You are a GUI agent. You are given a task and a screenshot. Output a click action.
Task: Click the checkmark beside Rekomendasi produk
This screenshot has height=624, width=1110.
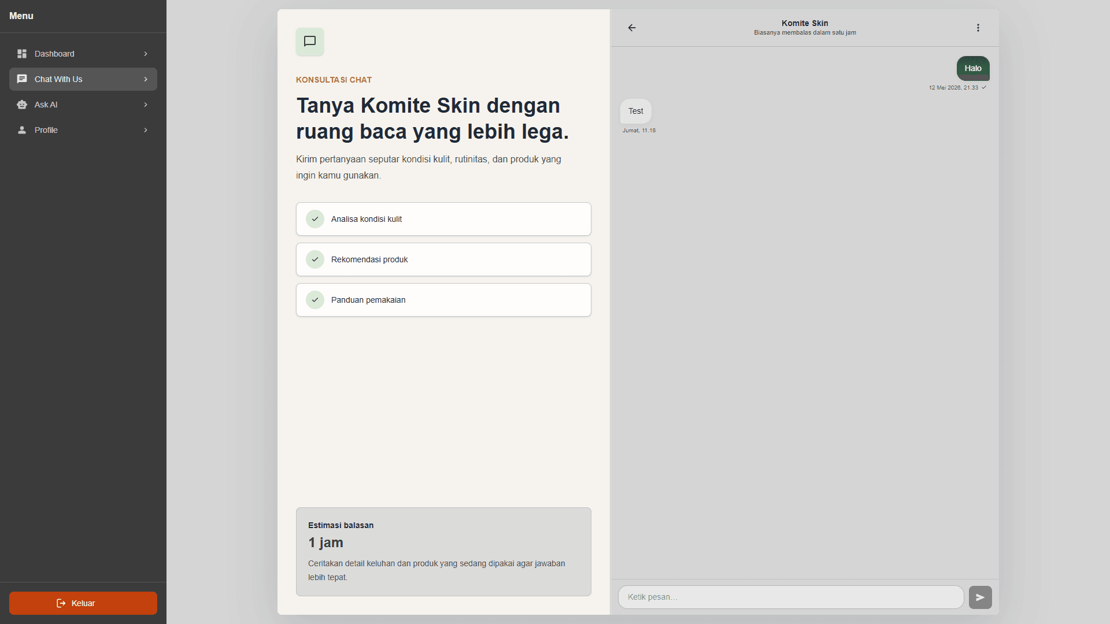click(x=315, y=259)
